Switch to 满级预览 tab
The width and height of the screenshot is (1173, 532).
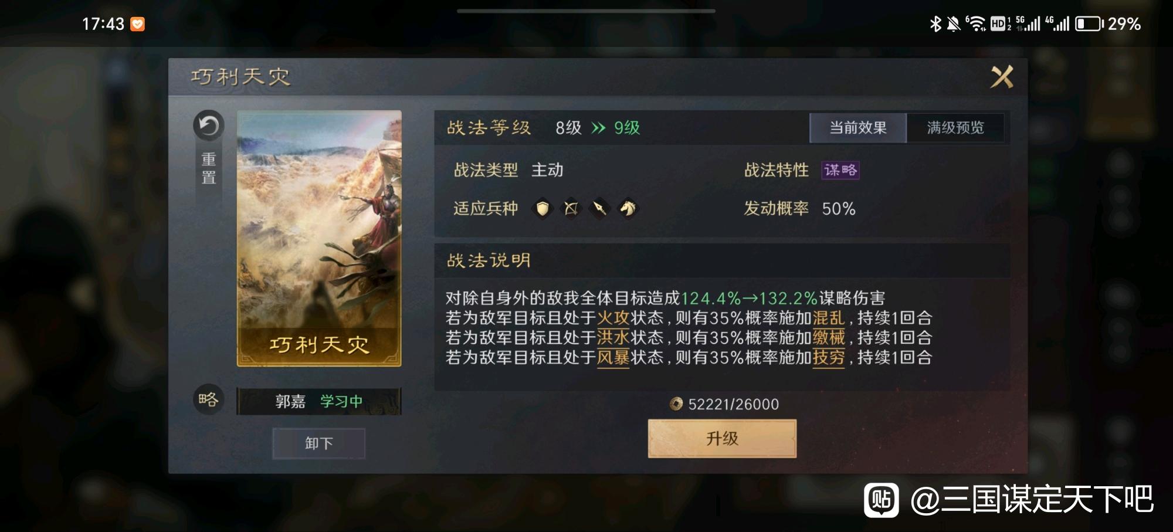coord(955,128)
